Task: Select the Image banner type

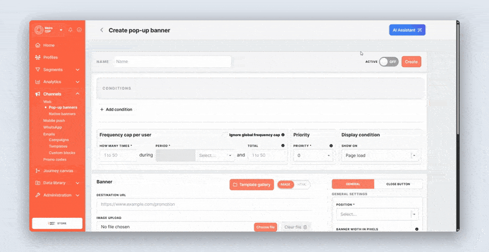Action: [x=285, y=184]
